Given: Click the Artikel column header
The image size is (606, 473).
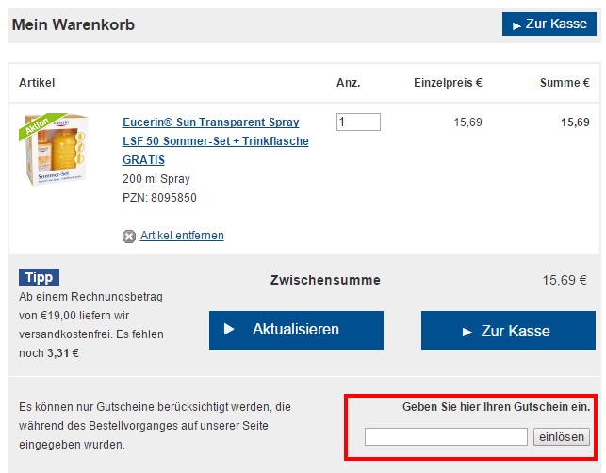Looking at the screenshot, I should click(37, 83).
